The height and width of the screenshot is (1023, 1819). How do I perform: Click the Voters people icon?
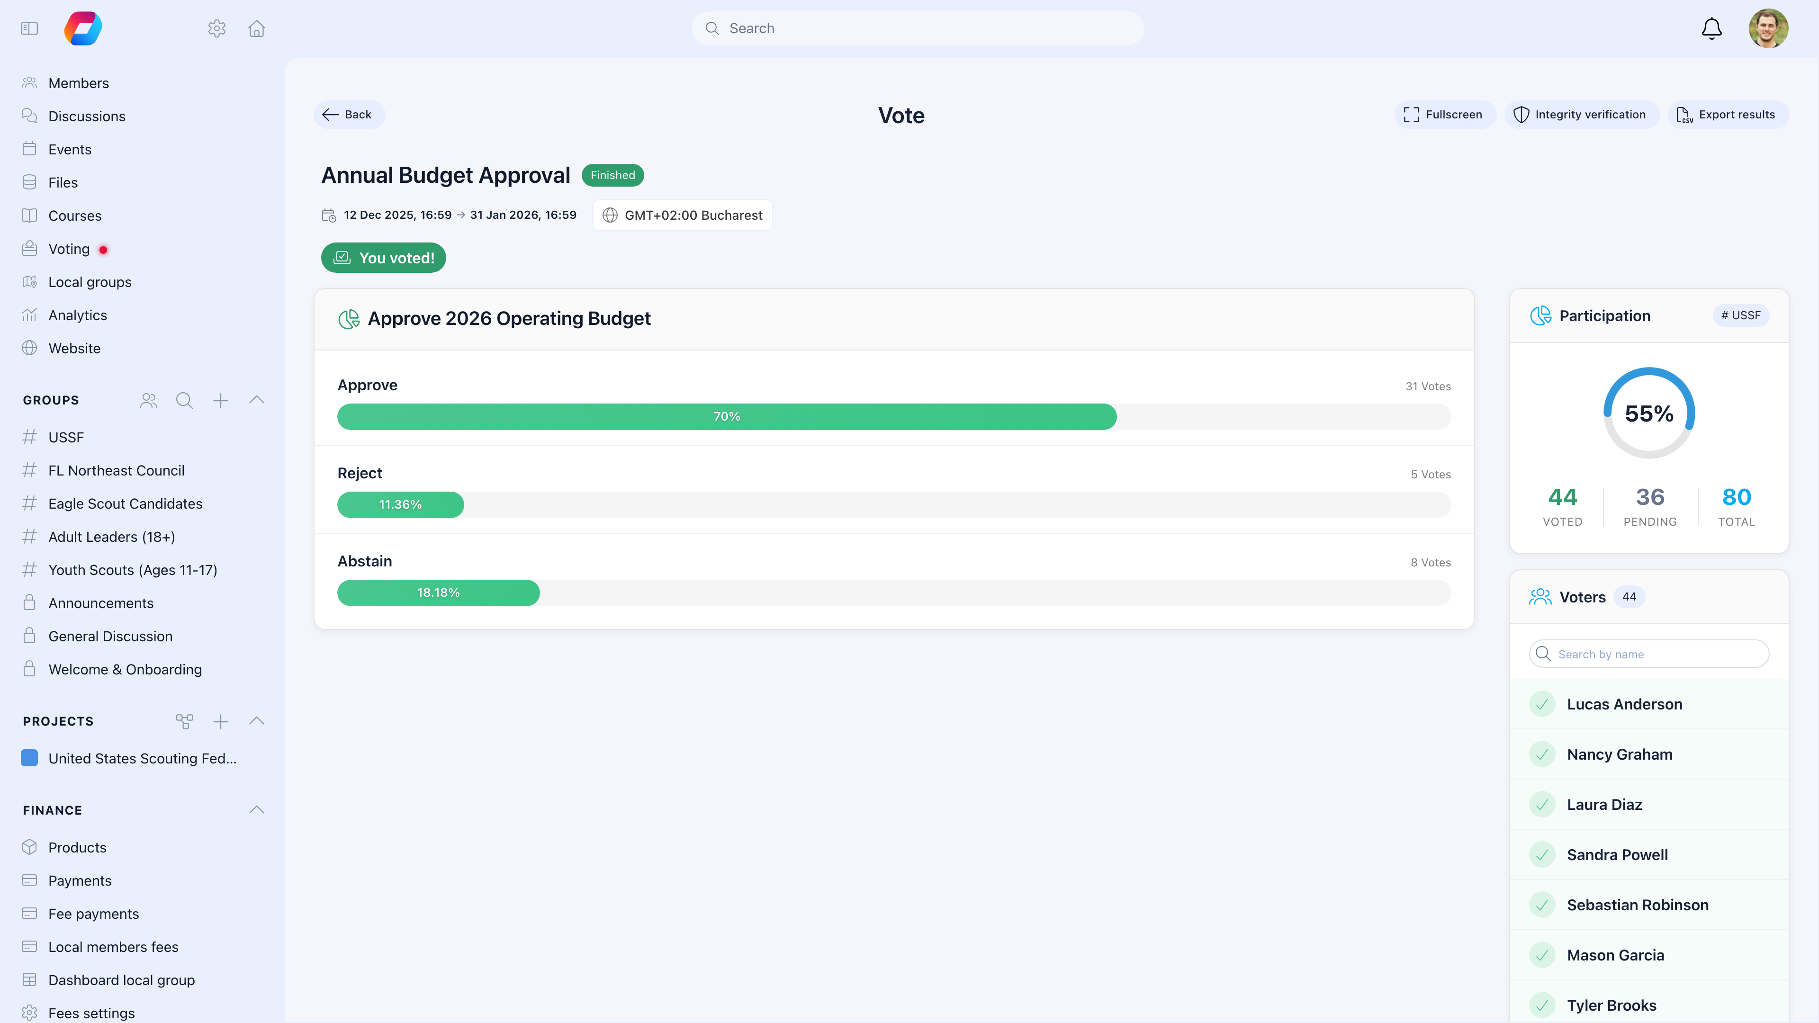[x=1541, y=597]
